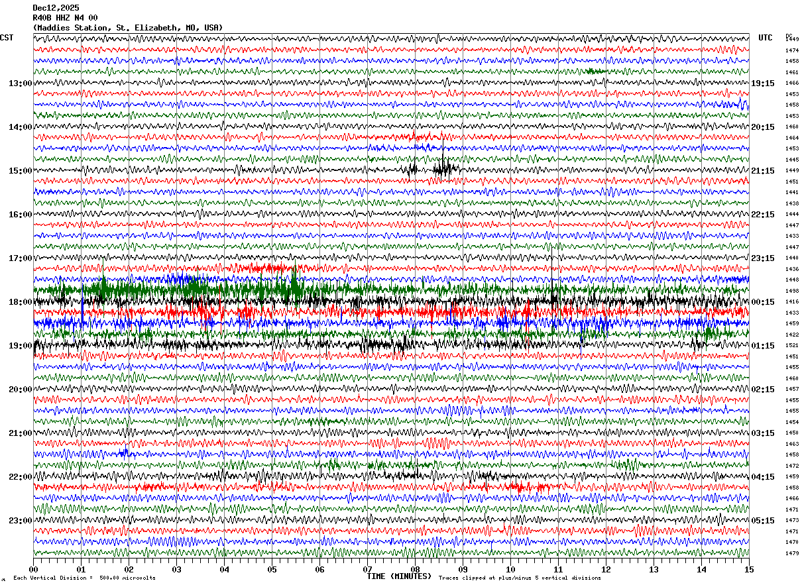Select the DC offset value 1479
Screen dimensions: 802x587
(x=792, y=553)
